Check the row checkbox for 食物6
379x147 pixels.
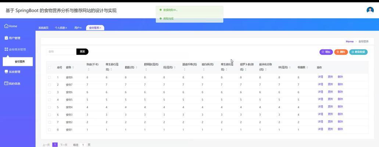pyautogui.click(x=49, y=92)
